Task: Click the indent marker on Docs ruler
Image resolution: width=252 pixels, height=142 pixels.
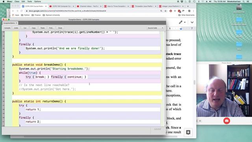Action: click(181, 29)
